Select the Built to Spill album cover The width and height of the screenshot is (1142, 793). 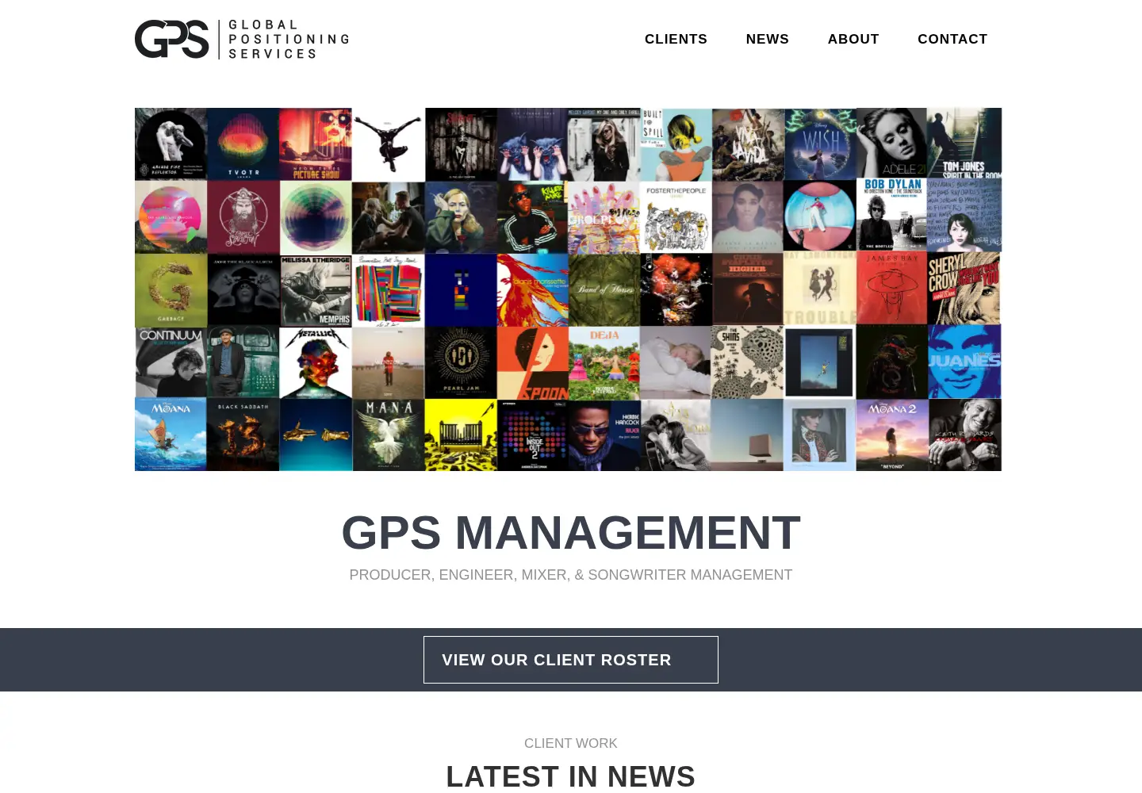click(x=676, y=144)
